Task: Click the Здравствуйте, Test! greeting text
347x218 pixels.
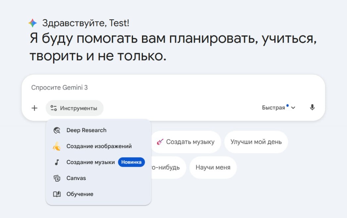Action: [86, 23]
